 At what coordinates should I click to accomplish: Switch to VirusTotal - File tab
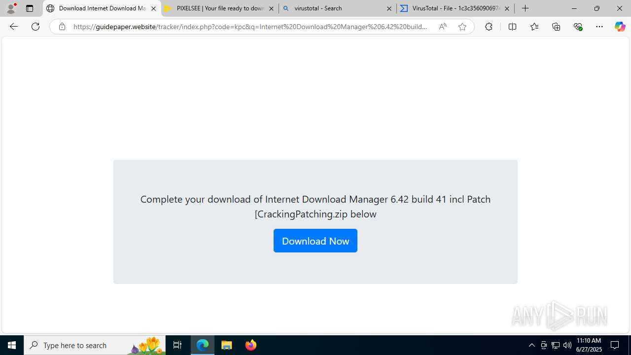[455, 8]
